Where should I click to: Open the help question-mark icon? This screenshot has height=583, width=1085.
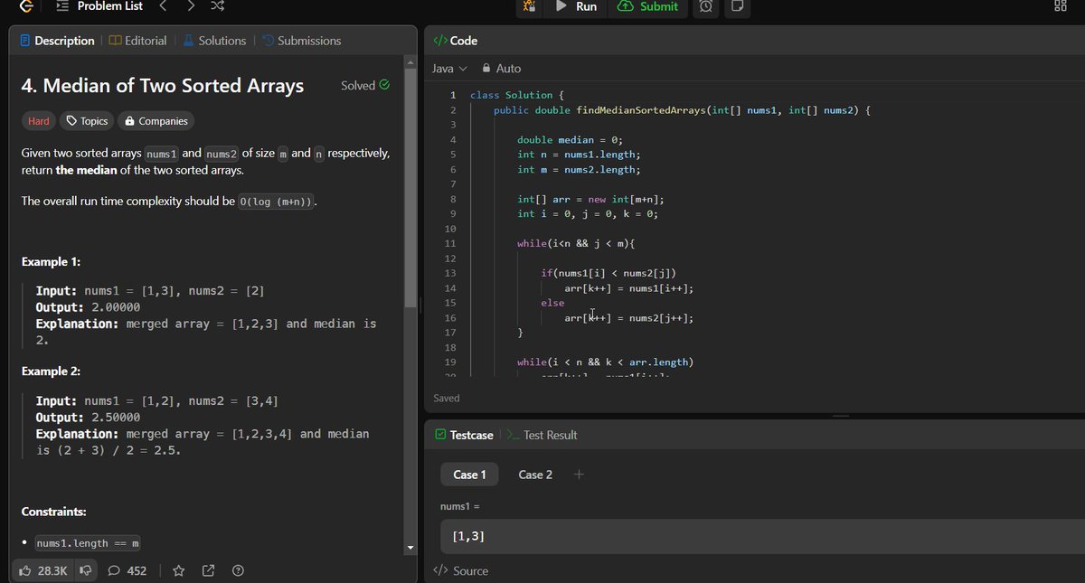click(x=239, y=570)
